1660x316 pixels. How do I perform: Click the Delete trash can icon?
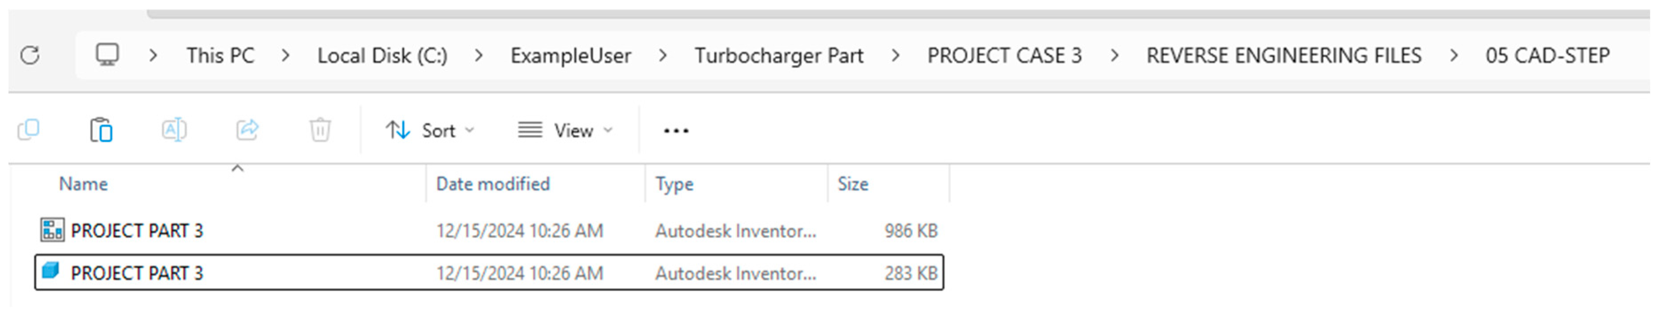tap(320, 131)
